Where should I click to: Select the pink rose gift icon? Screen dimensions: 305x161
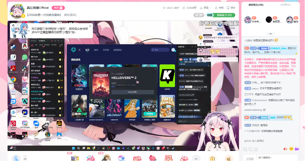[153, 158]
